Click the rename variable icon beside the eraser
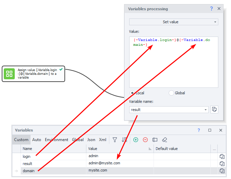Screen dimensions: 231x179 tap(155, 140)
